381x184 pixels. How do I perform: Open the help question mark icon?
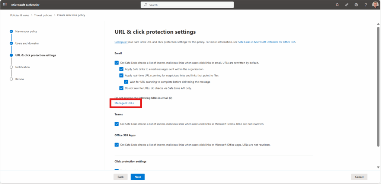[x=366, y=5]
